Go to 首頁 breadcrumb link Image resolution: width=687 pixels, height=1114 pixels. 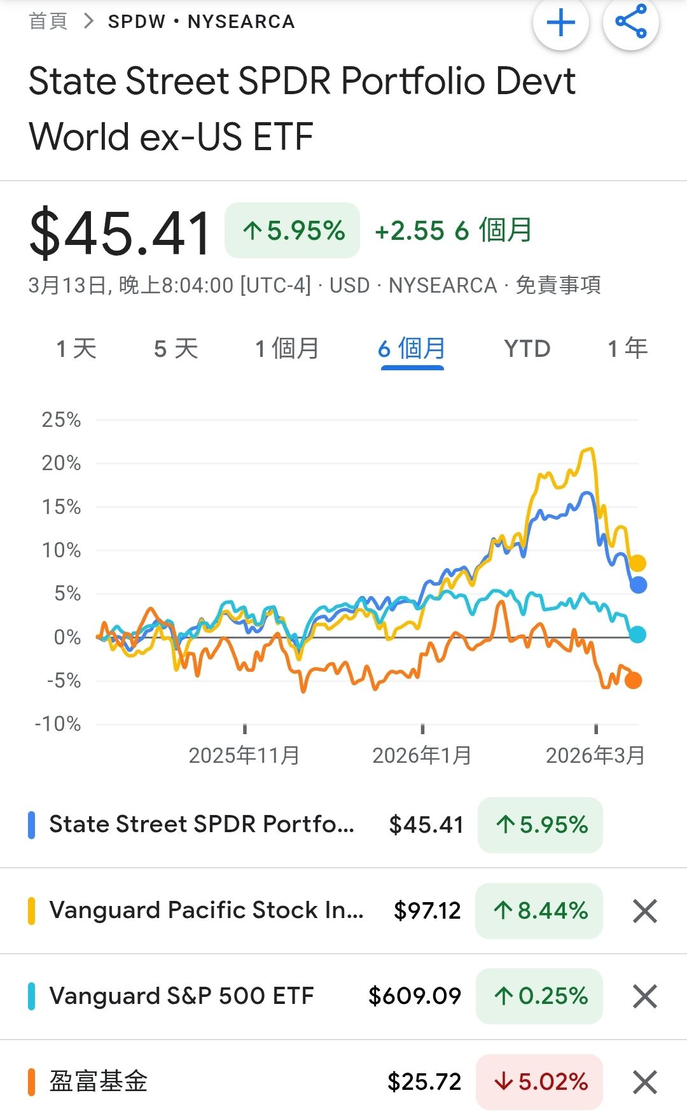pos(48,22)
